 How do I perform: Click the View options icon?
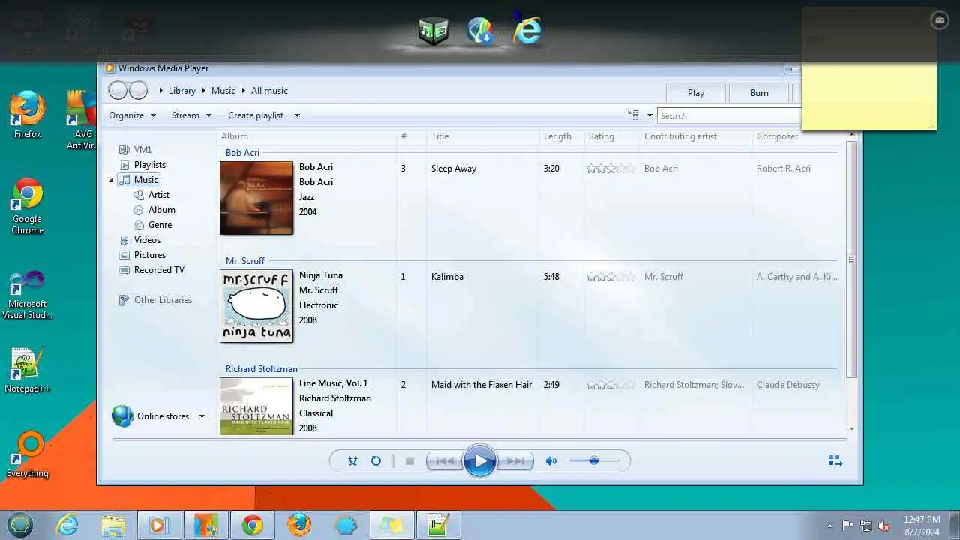(633, 115)
